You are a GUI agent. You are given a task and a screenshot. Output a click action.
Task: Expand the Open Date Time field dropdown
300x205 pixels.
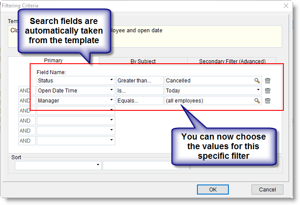[112, 91]
